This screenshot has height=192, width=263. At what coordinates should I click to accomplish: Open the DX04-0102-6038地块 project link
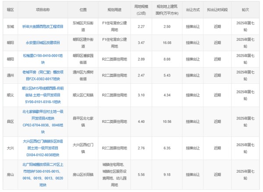click(43, 148)
